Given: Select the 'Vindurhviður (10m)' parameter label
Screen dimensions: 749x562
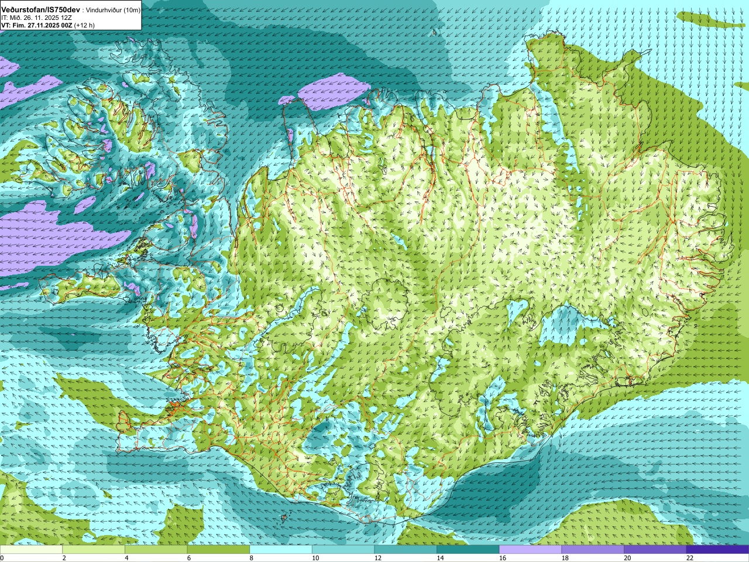Looking at the screenshot, I should 114,11.
